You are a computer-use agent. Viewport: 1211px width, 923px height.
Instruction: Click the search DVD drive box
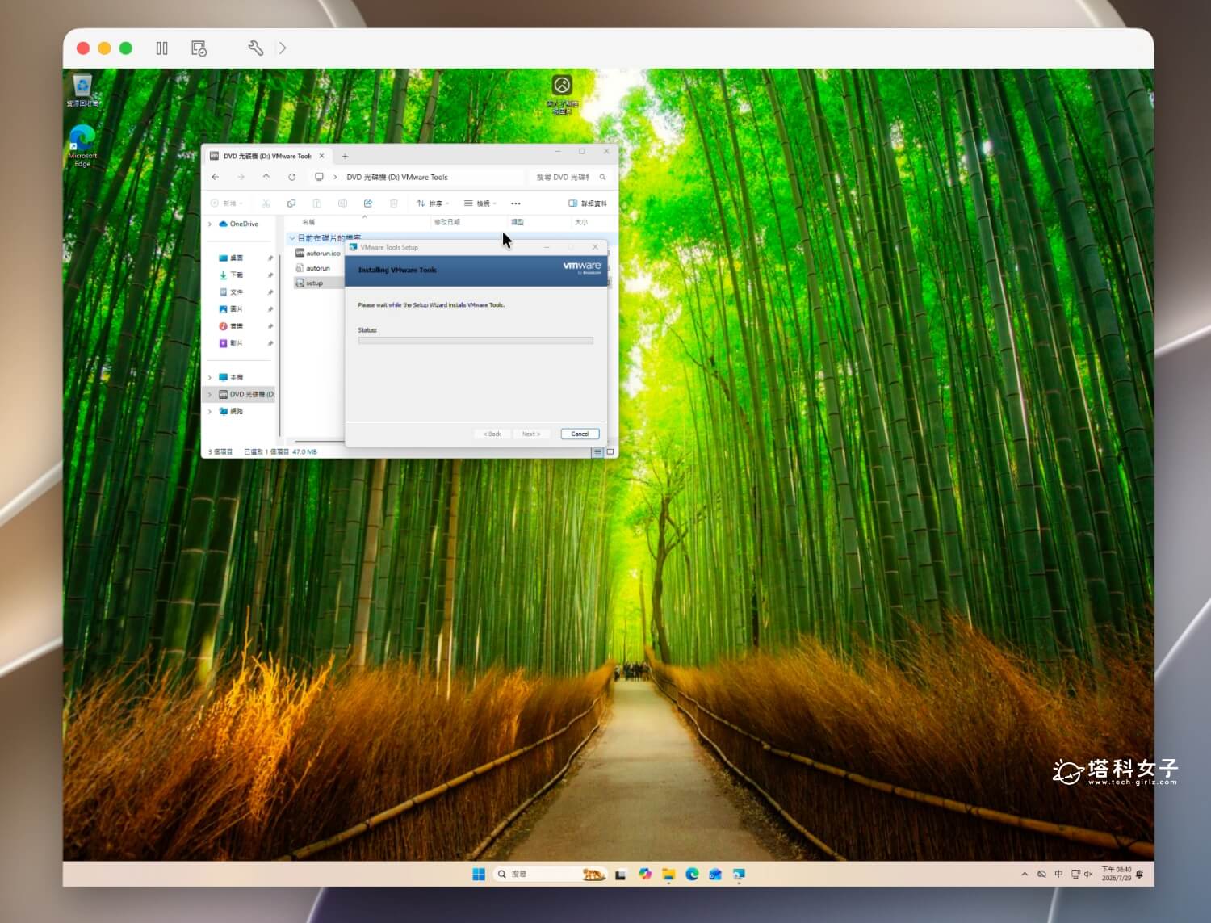[571, 177]
